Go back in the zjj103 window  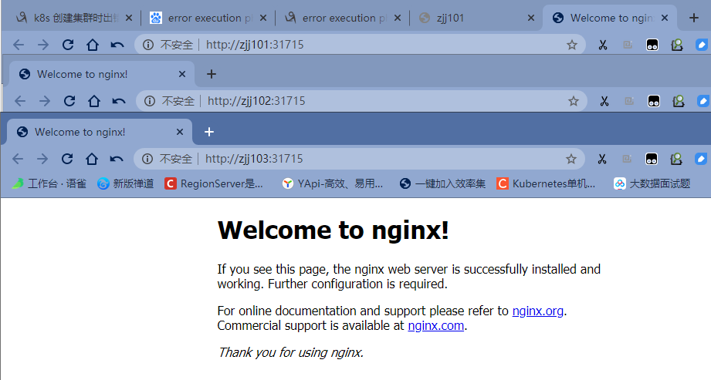18,159
